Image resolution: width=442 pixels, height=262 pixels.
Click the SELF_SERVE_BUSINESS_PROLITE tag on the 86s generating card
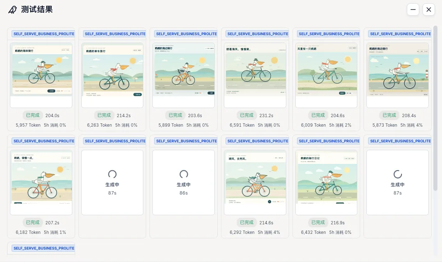(x=186, y=141)
